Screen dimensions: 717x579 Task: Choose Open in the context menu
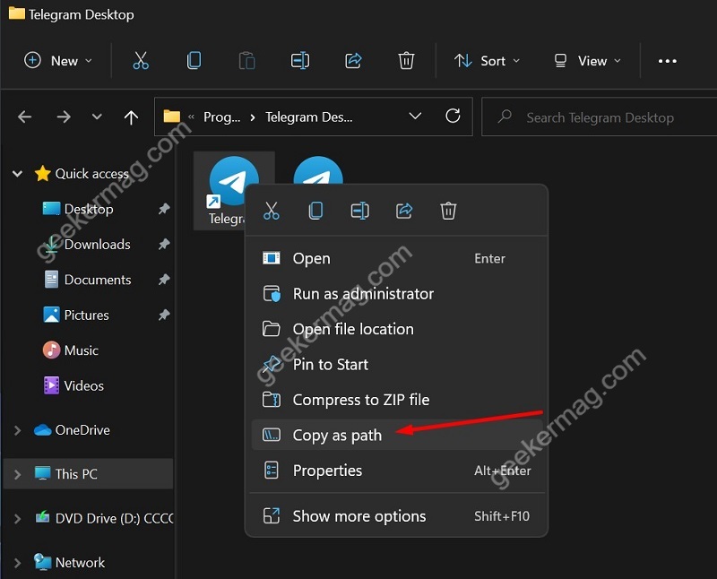click(x=397, y=258)
